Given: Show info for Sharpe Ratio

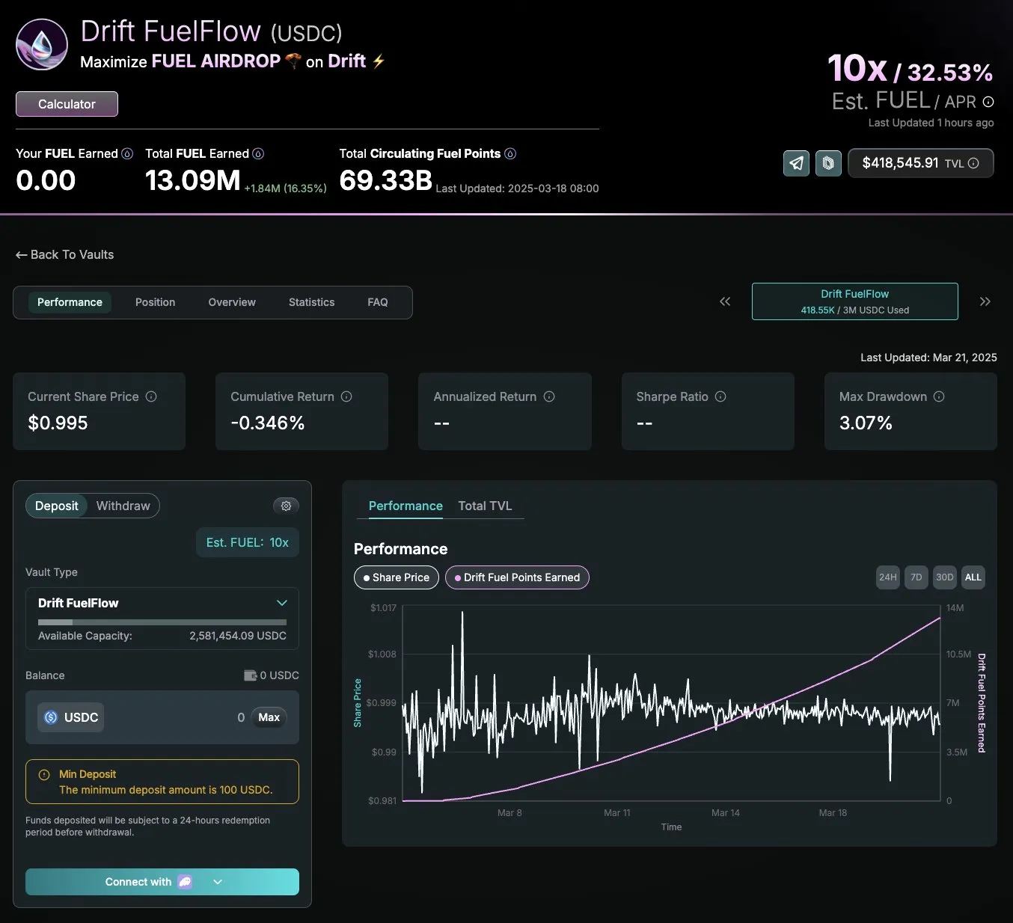Looking at the screenshot, I should tap(720, 396).
